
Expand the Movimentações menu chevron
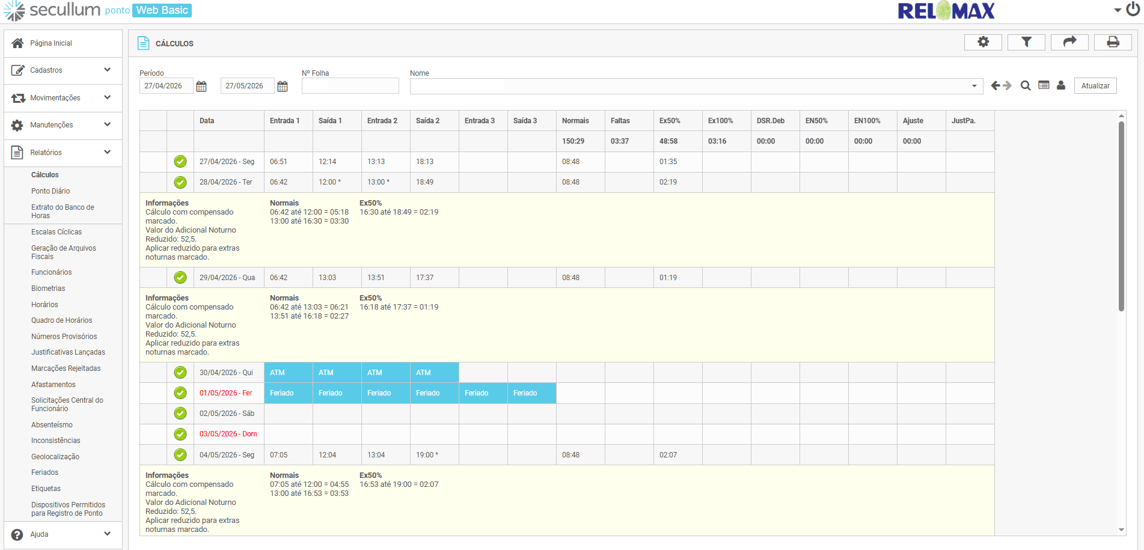tap(107, 97)
